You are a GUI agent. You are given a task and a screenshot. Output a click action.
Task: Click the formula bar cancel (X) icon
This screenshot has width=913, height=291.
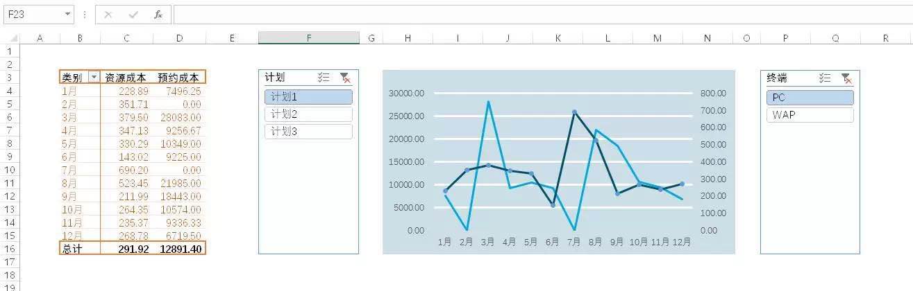click(108, 15)
